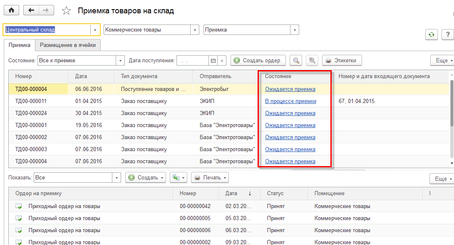The image size is (454, 245).
Task: Go forward with the right arrow
Action: pyautogui.click(x=46, y=10)
